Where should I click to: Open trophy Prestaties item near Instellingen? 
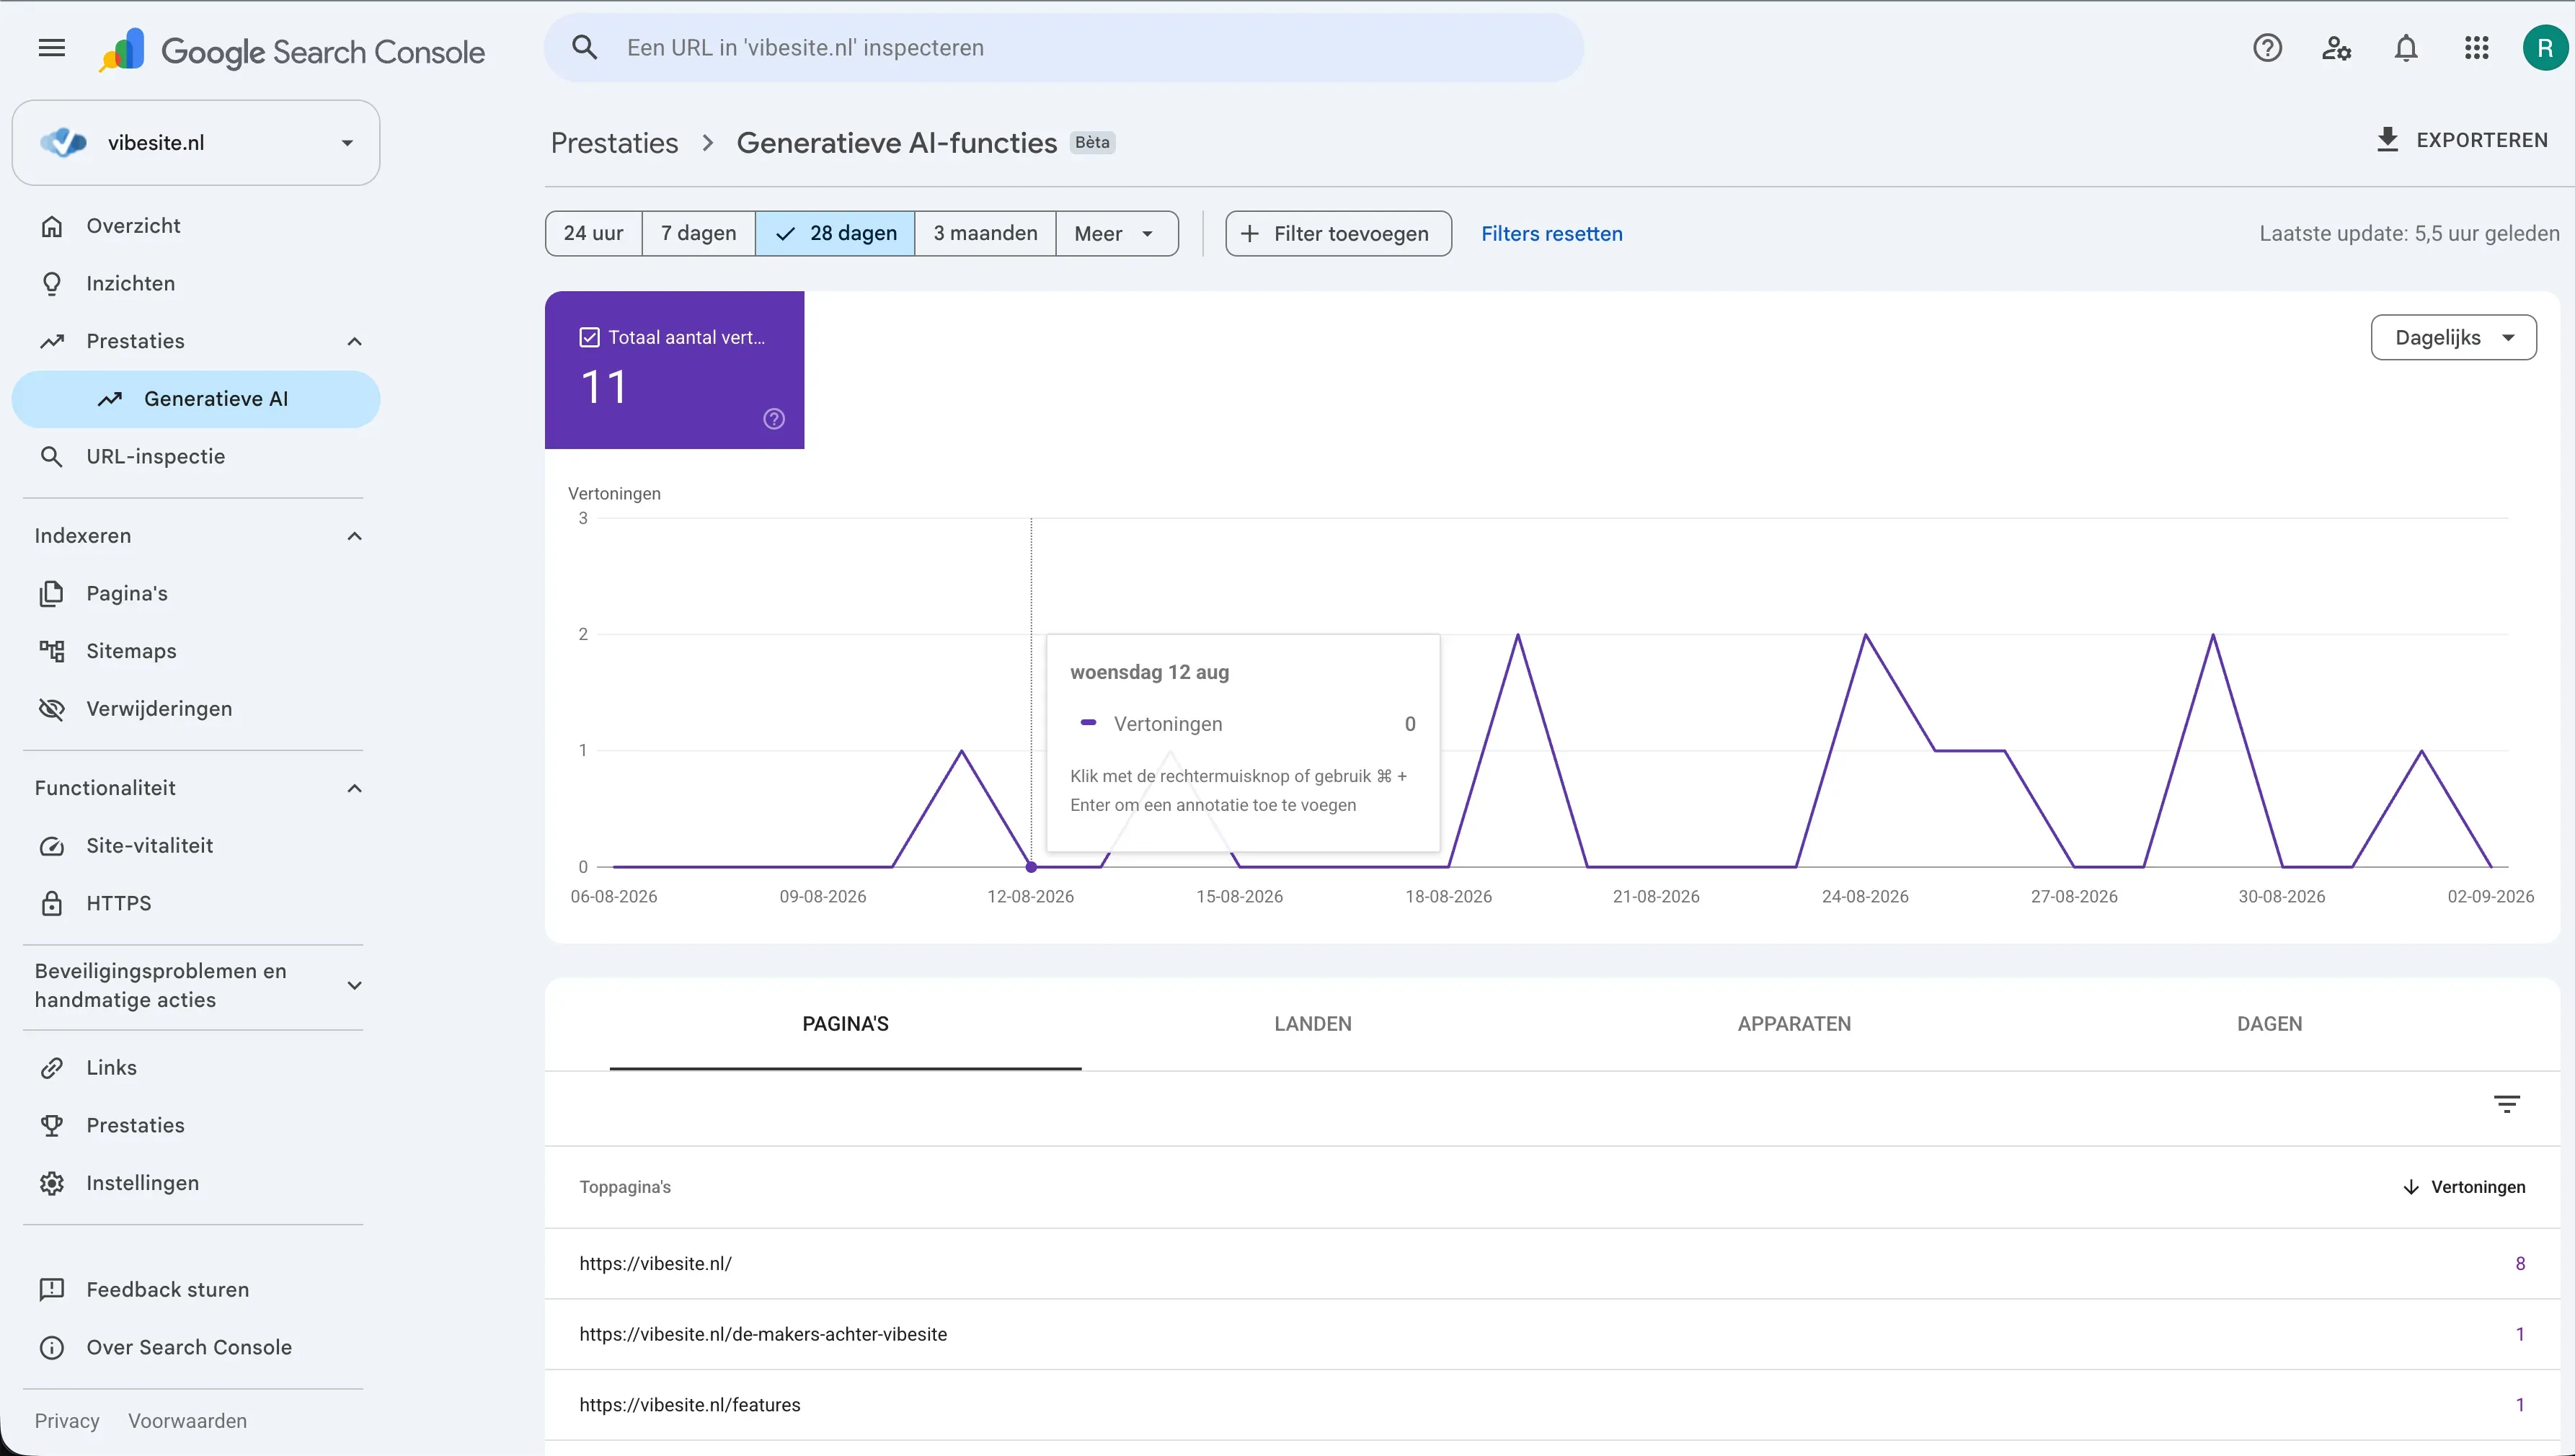(x=196, y=1126)
